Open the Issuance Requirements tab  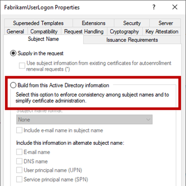tap(132, 40)
